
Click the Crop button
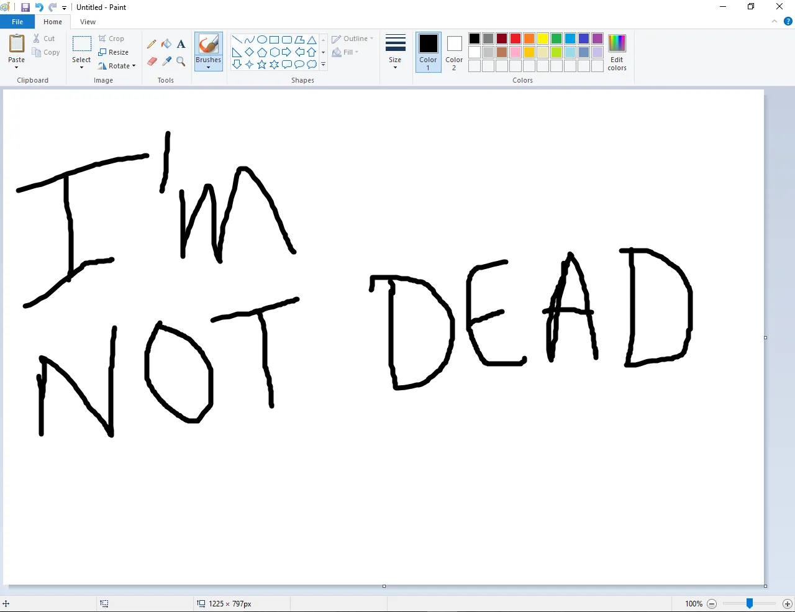[x=112, y=39]
